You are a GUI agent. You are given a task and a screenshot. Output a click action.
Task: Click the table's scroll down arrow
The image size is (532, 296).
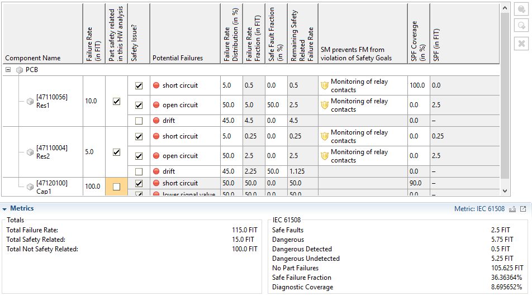(505, 191)
